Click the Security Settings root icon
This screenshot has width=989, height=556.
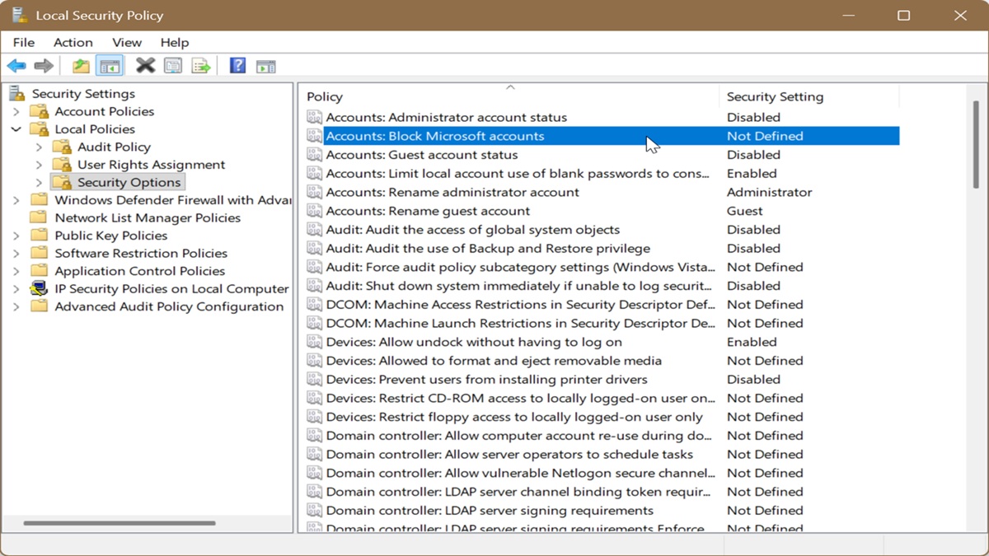(17, 93)
